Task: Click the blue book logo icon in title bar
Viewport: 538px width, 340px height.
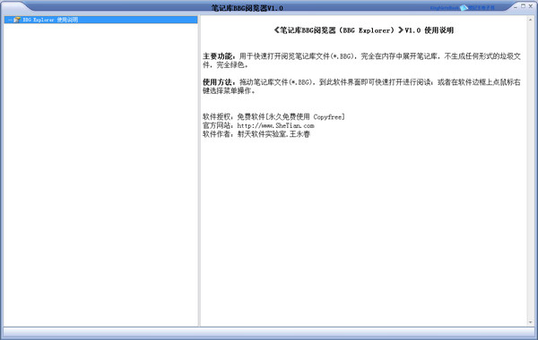Action: pyautogui.click(x=464, y=7)
